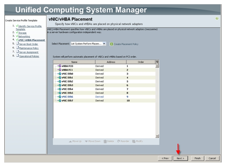Click the Cancel button
This screenshot has height=167, width=226.
212,158
